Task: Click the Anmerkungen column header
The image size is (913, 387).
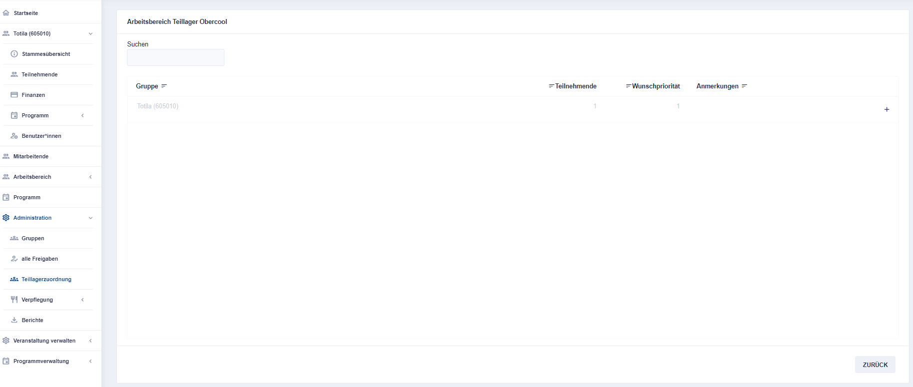Action: (x=717, y=86)
